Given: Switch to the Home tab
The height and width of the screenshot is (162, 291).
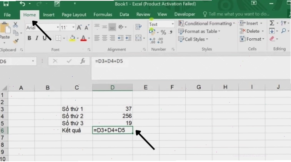Looking at the screenshot, I should (x=30, y=15).
